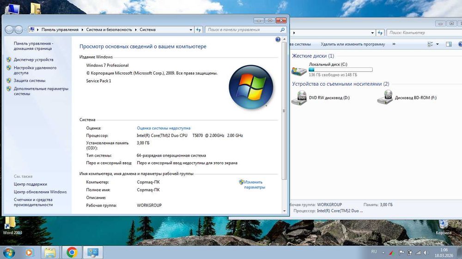Click the Computer window search box

(424, 33)
